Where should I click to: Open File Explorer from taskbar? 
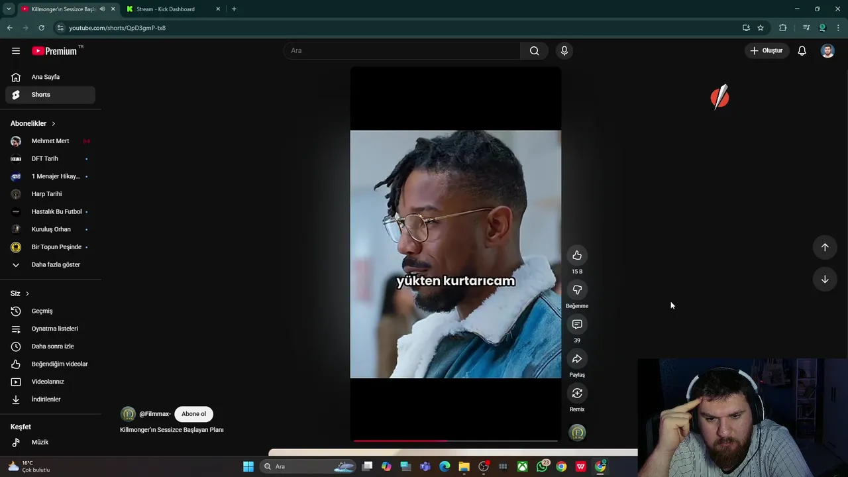[464, 466]
